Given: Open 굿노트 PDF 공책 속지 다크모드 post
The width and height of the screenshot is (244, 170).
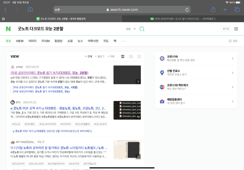Looking at the screenshot, I should tap(58, 108).
